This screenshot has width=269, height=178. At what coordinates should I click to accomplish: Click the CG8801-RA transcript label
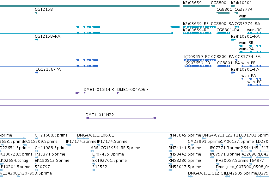click(228, 30)
